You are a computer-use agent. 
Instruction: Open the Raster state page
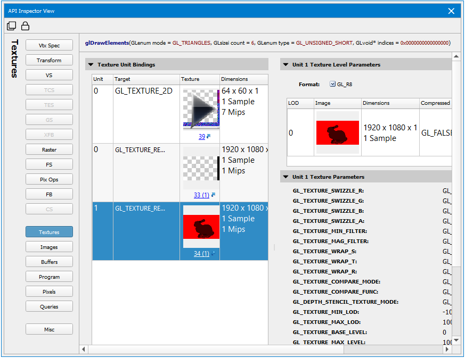click(x=49, y=150)
